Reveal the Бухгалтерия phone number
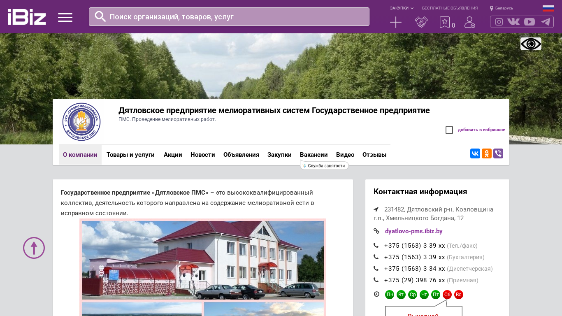The width and height of the screenshot is (562, 316). click(x=415, y=257)
